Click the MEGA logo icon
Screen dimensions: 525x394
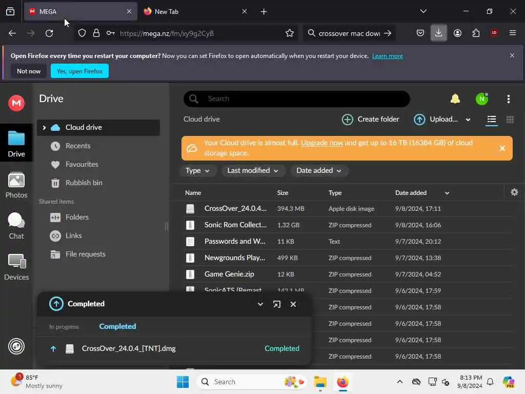point(16,103)
